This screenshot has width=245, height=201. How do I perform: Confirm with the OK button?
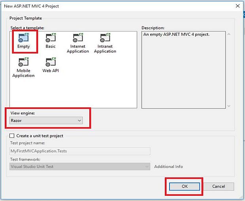pos(185,186)
